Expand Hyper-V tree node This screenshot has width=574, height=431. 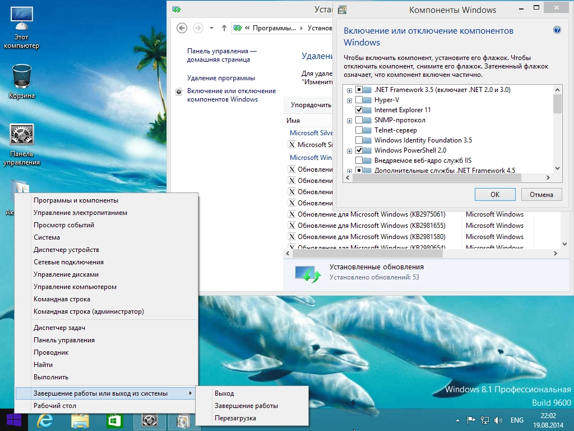point(349,100)
